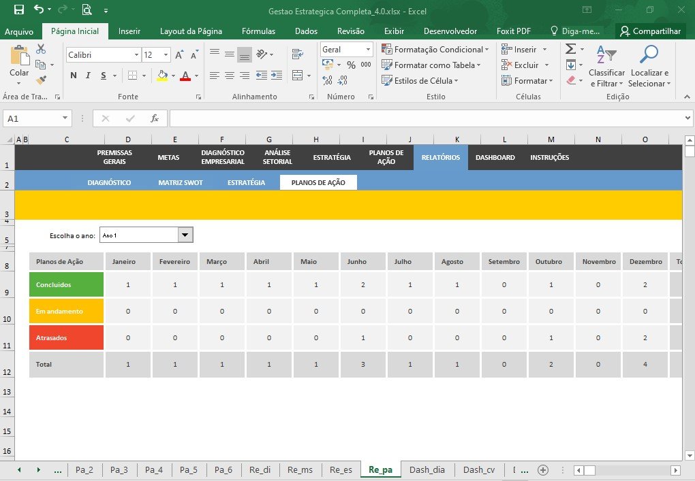Image resolution: width=695 pixels, height=481 pixels.
Task: Click the Save icon in quick access toolbar
Action: (19, 10)
